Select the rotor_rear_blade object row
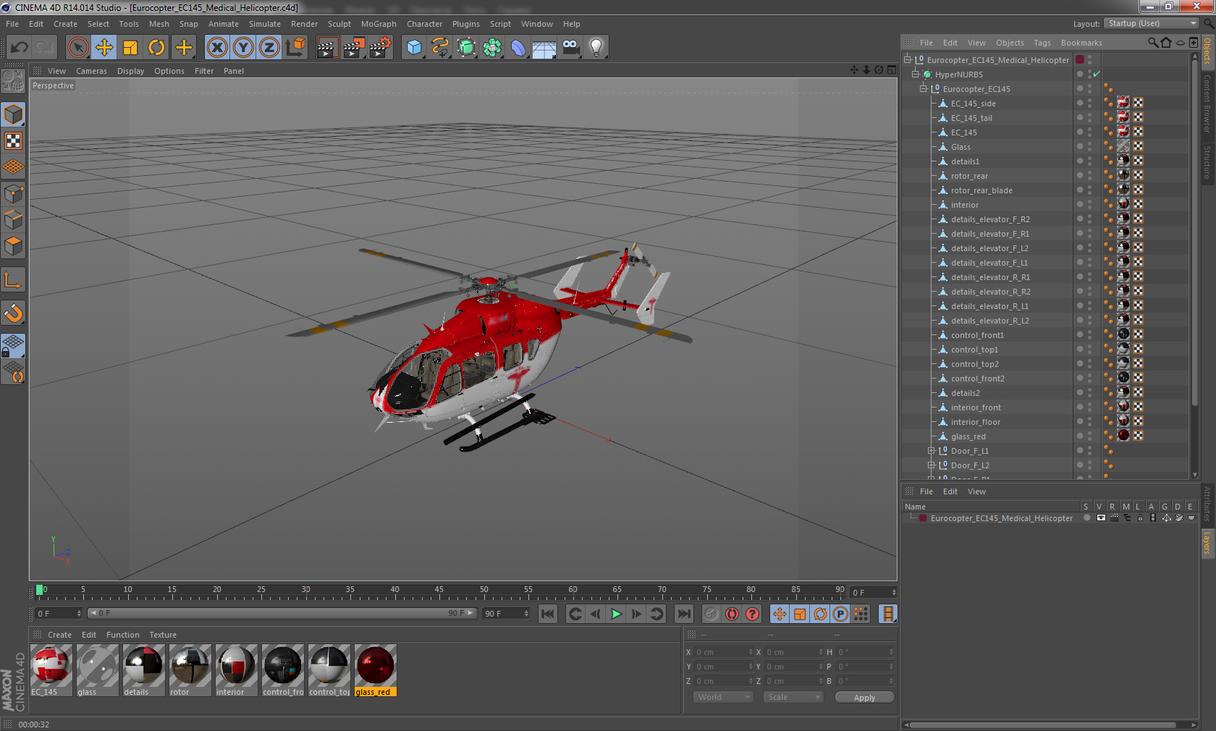This screenshot has width=1216, height=731. 981,190
